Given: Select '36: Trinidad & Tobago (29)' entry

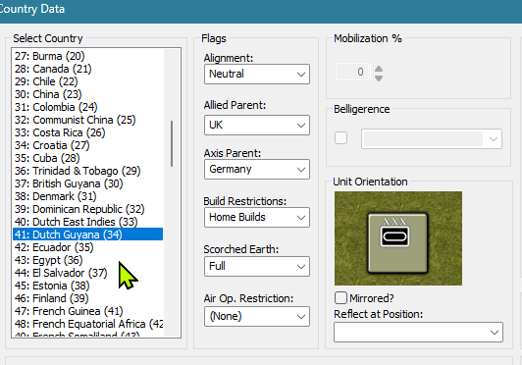Looking at the screenshot, I should pyautogui.click(x=88, y=171).
